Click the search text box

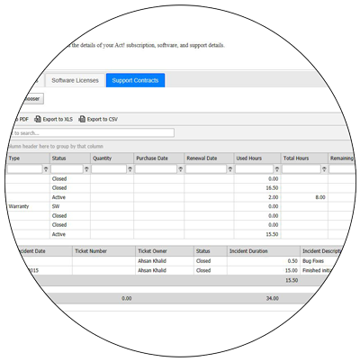click(91, 132)
